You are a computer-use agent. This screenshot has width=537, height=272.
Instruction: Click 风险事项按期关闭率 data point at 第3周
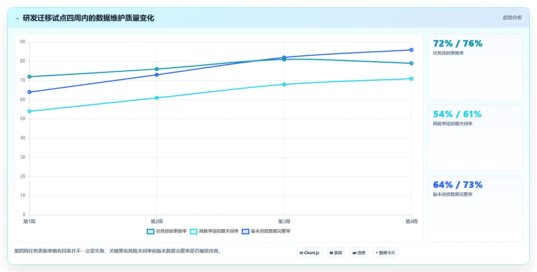pos(284,84)
